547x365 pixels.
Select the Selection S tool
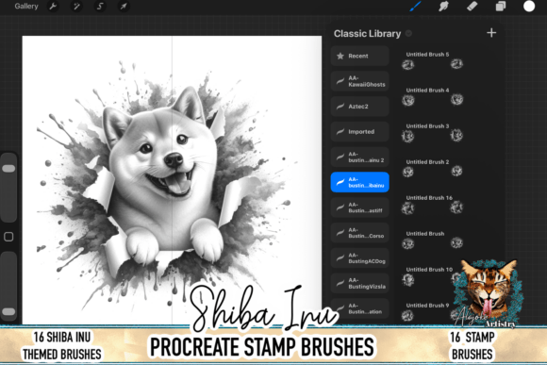100,7
